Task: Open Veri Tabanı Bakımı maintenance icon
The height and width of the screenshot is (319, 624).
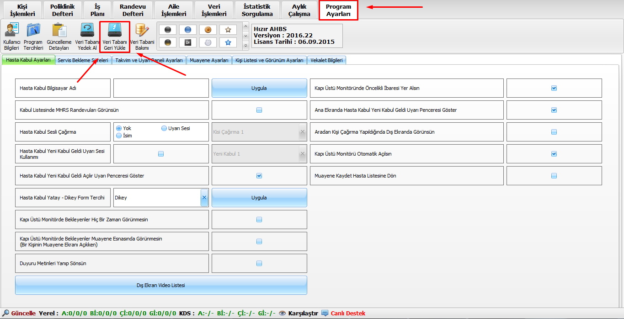Action: click(x=142, y=36)
